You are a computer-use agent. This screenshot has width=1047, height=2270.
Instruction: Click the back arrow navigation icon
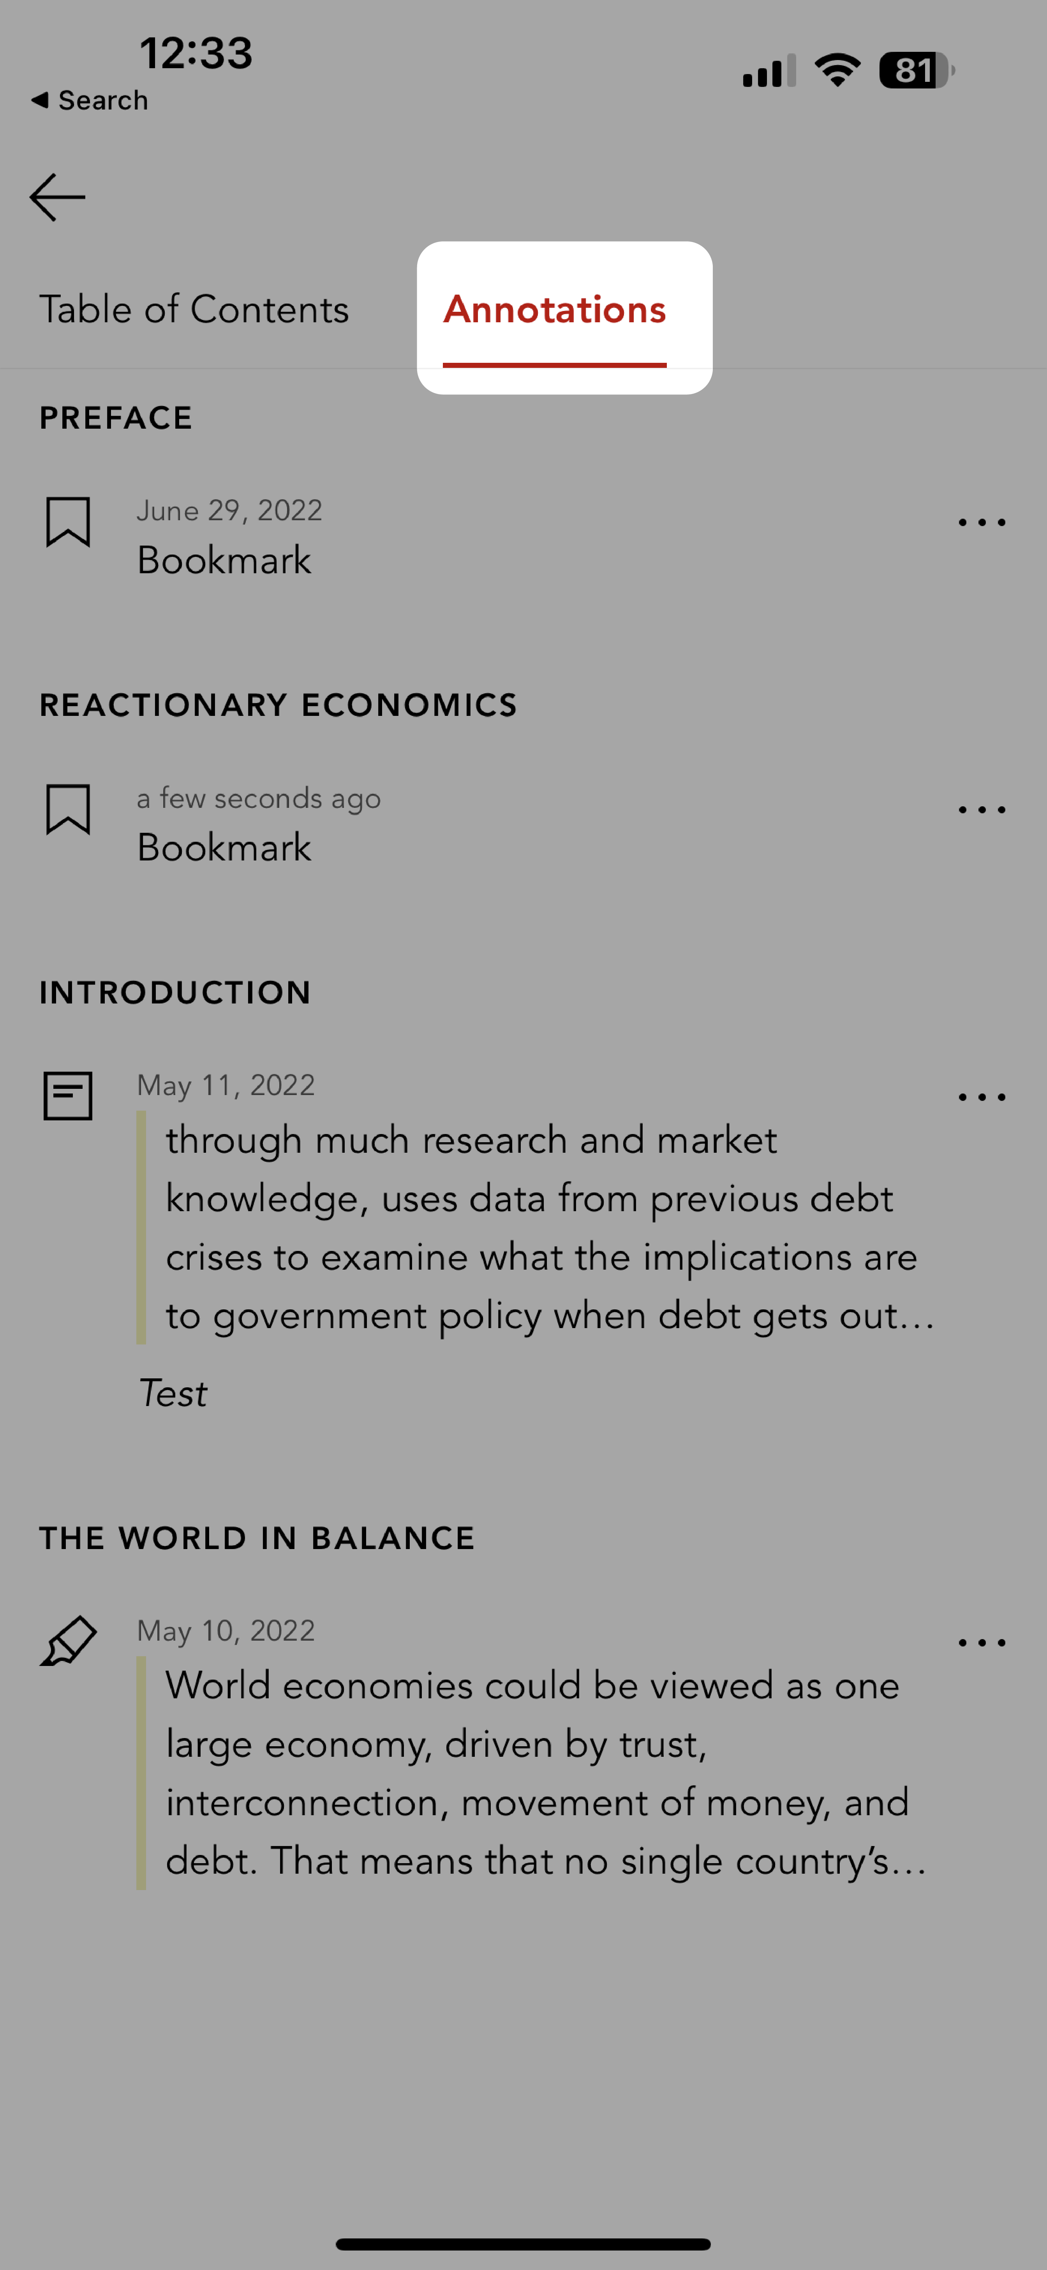pyautogui.click(x=58, y=196)
